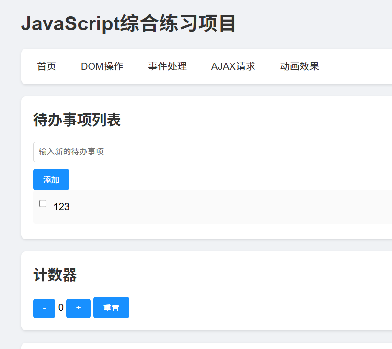The height and width of the screenshot is (349, 392).
Task: Switch to the AJAX请求 page
Action: 233,66
